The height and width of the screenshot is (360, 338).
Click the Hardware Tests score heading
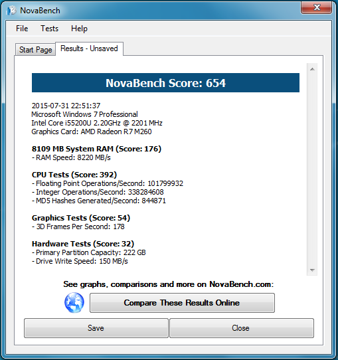(x=83, y=244)
